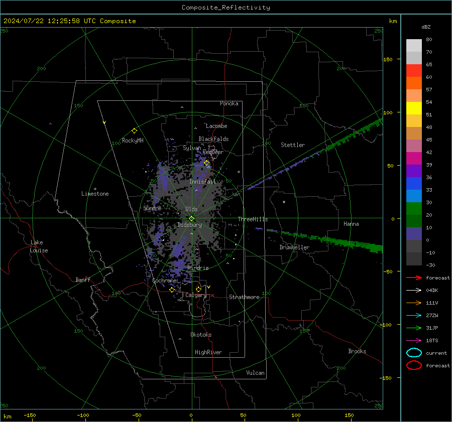
Task: Click the Lake Louise label
Action: click(x=39, y=246)
